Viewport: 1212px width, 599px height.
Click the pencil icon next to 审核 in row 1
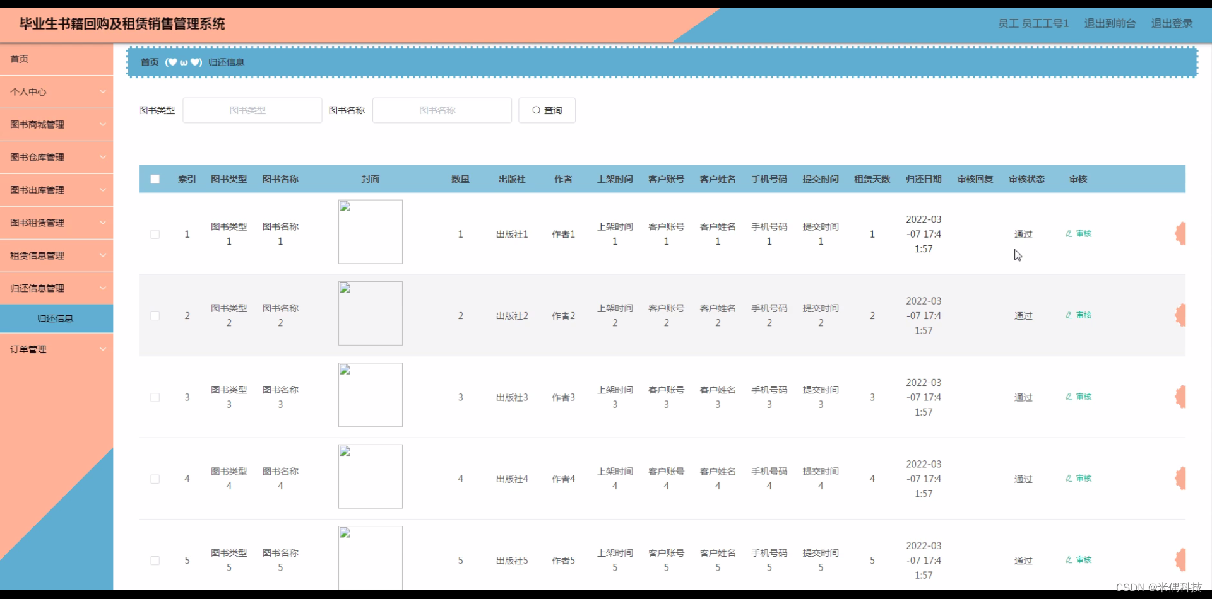[1069, 233]
